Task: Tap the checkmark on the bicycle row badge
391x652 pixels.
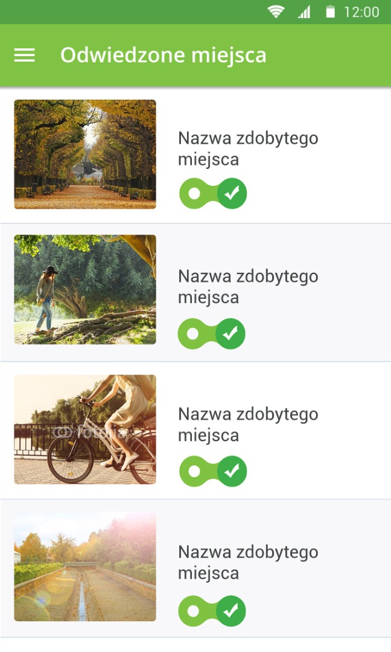Action: (x=231, y=471)
